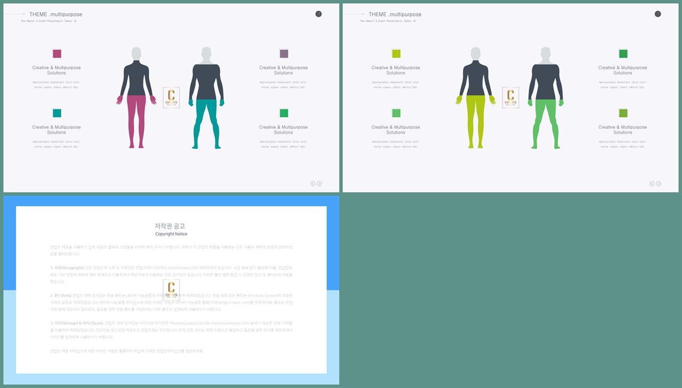Open the green-themed body figure slide thumbnail
The image size is (682, 388).
tap(510, 98)
